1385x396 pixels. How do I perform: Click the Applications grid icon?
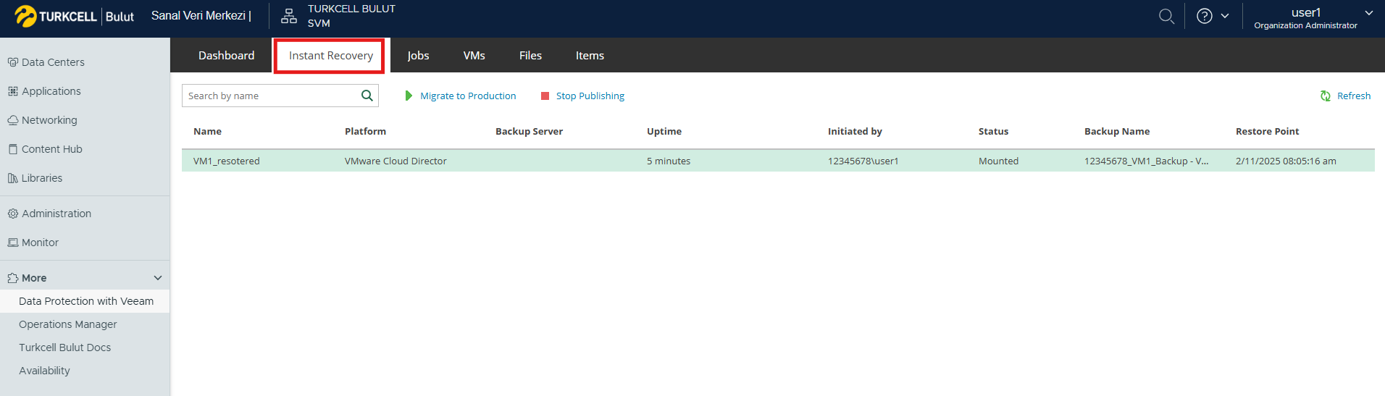point(12,91)
